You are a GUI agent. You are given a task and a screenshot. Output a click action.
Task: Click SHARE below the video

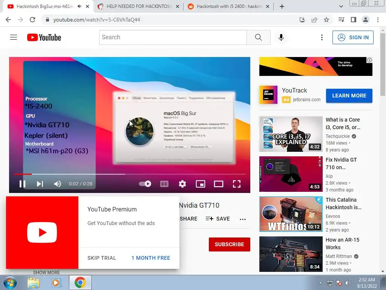[x=188, y=219]
